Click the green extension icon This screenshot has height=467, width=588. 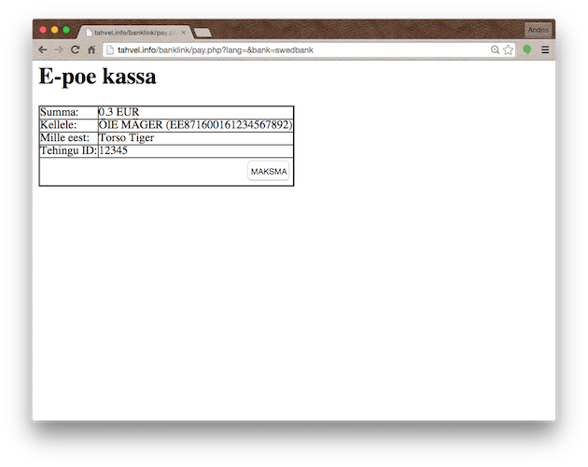point(527,50)
